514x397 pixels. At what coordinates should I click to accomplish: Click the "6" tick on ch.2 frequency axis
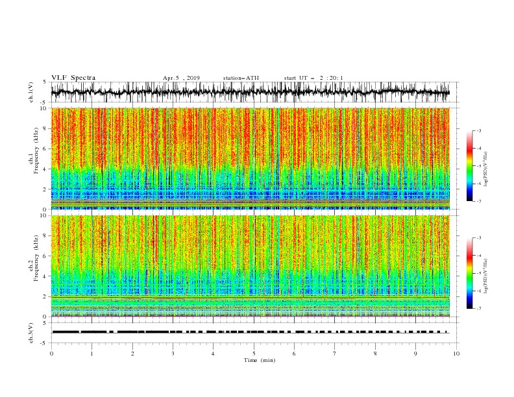tap(45, 256)
